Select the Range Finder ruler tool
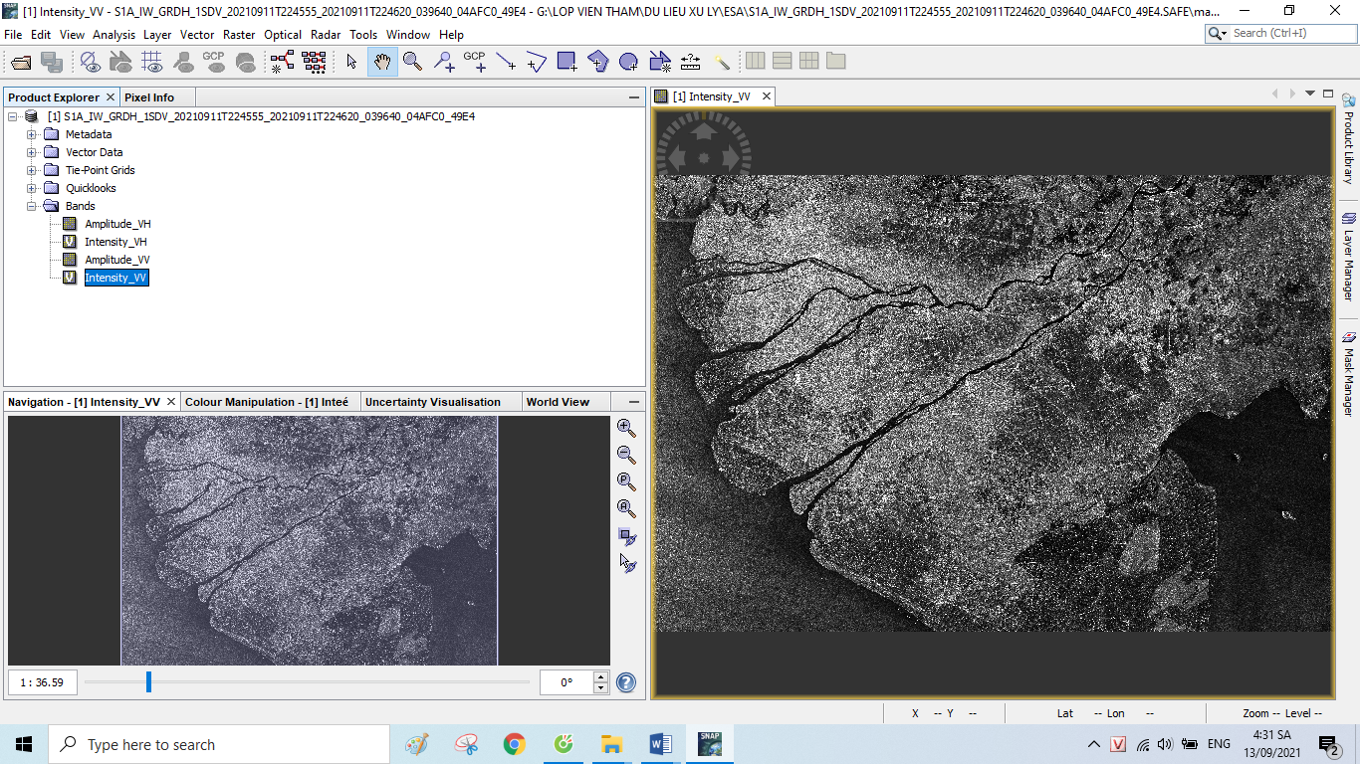 tap(691, 62)
